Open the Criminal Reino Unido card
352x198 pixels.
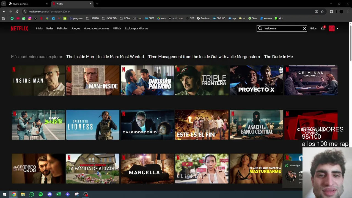coord(311,81)
